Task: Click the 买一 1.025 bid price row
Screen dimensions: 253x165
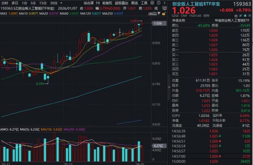Action: pyautogui.click(x=211, y=55)
